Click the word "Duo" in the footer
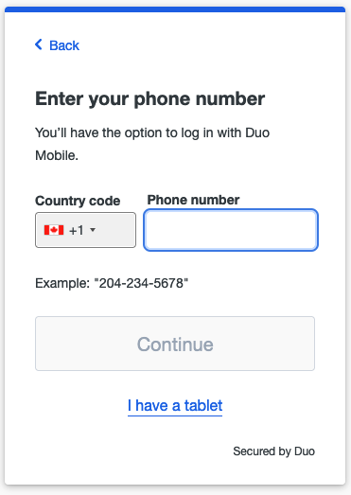 (305, 451)
